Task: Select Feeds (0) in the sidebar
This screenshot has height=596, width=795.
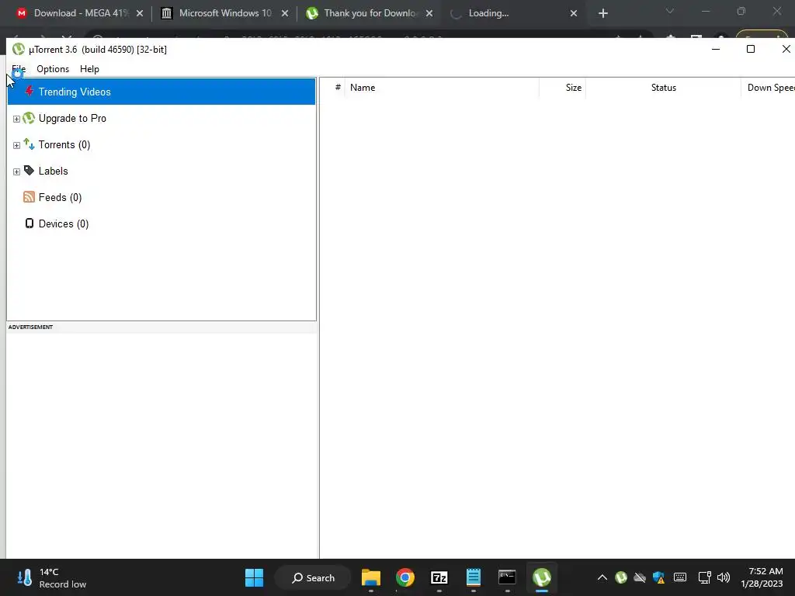Action: point(60,197)
